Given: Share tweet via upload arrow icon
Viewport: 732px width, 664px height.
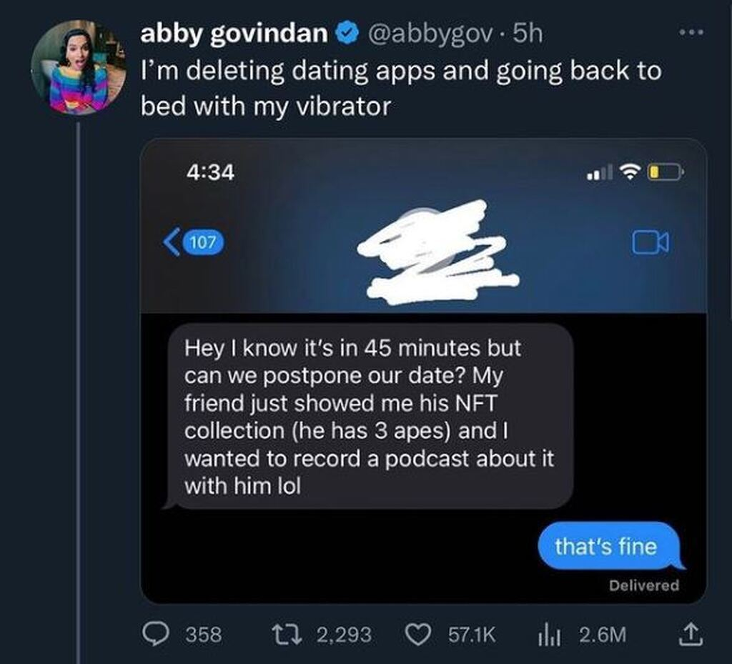Looking at the screenshot, I should (691, 635).
